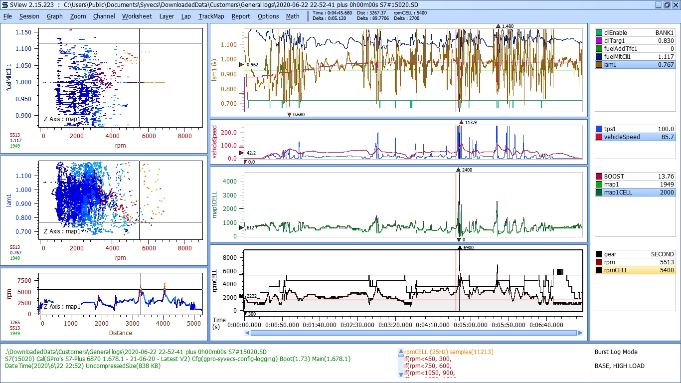Open the TrackMap menu
Viewport: 681px width, 383px height.
[x=211, y=16]
